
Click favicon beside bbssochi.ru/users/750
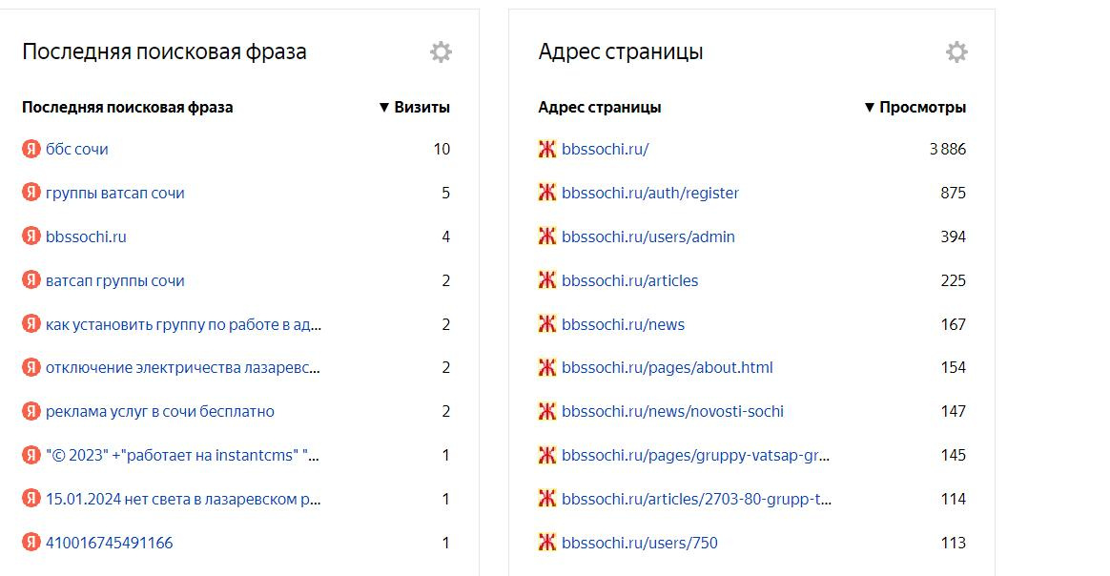(x=547, y=543)
